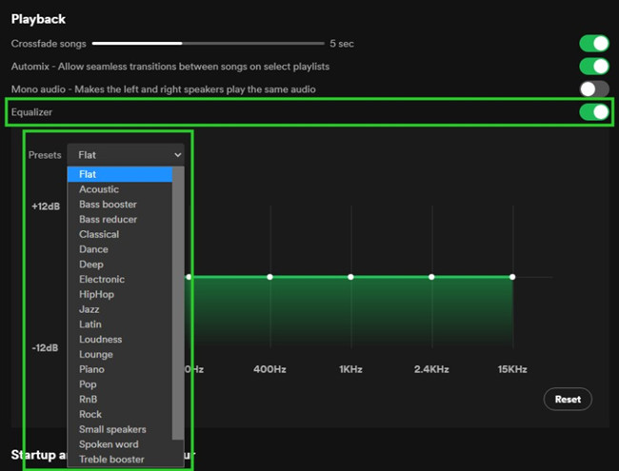Click the -12dB scale label

[x=45, y=348]
